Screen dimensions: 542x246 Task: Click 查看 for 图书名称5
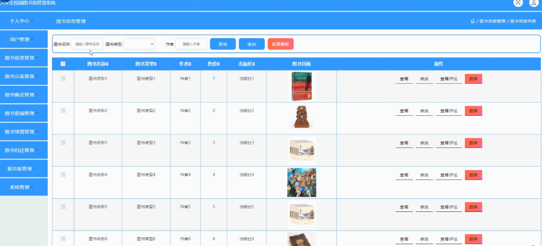click(404, 207)
